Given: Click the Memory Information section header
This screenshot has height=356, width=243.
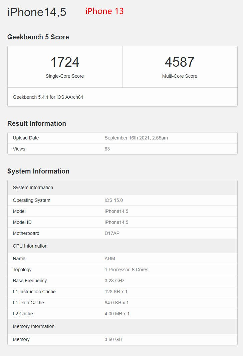Looking at the screenshot, I should (123, 327).
